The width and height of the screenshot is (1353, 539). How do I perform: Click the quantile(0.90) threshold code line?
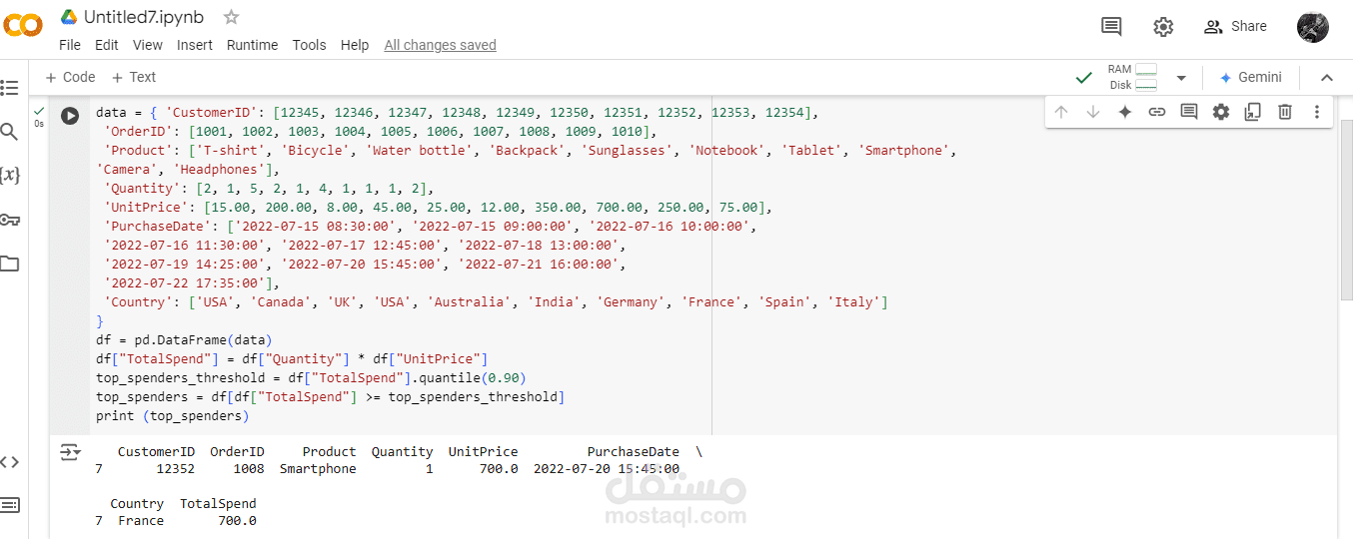pos(311,377)
